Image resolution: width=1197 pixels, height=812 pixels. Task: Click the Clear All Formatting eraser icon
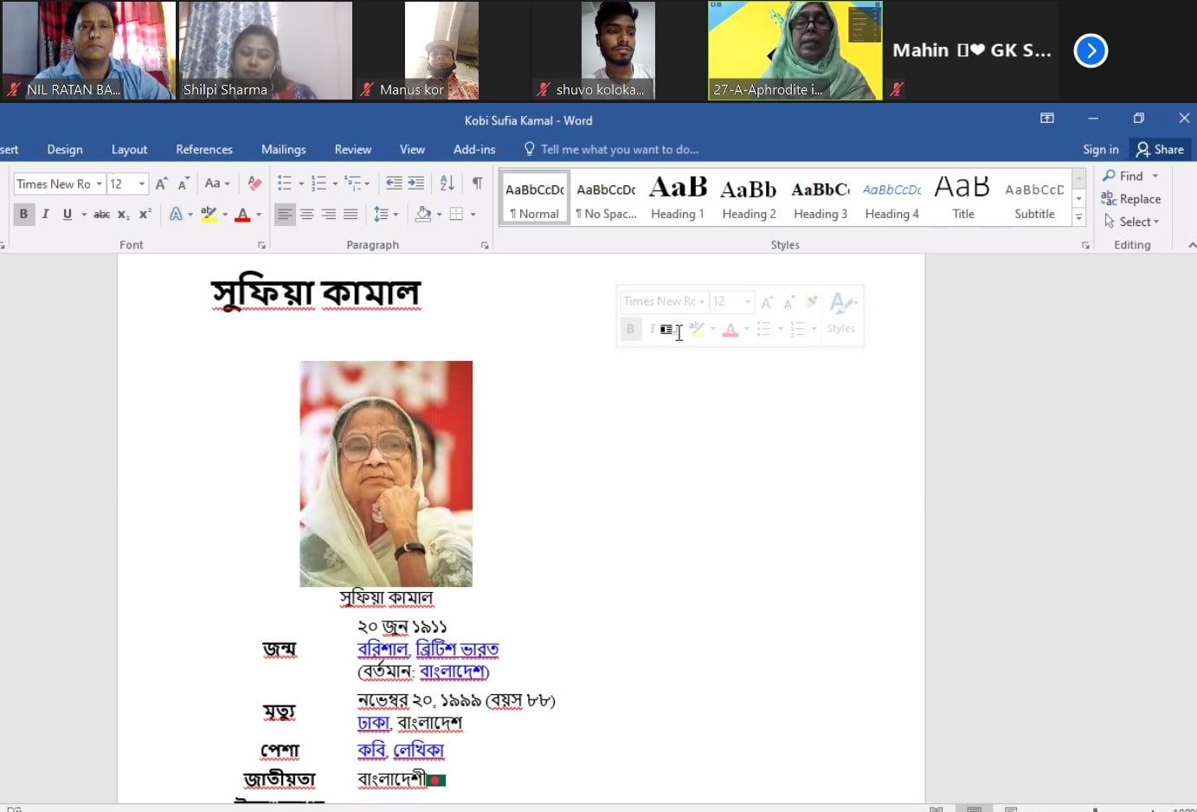[254, 184]
